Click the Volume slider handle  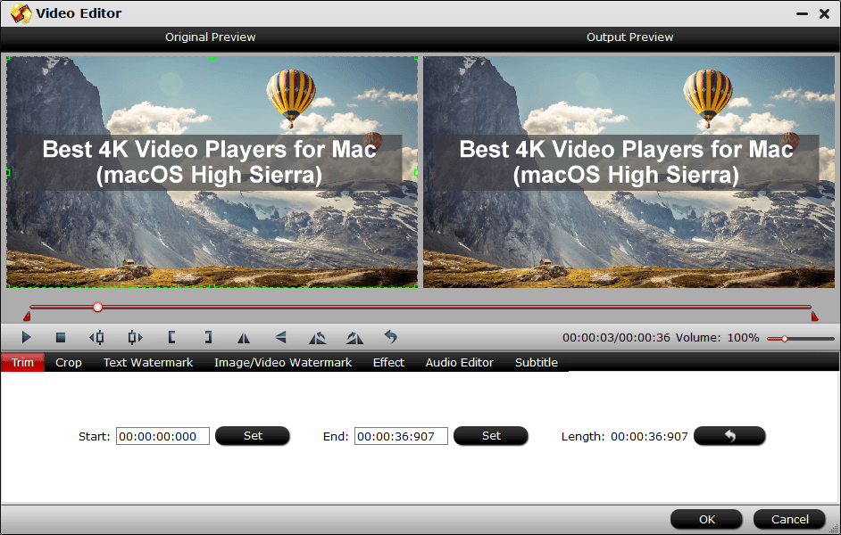point(784,339)
